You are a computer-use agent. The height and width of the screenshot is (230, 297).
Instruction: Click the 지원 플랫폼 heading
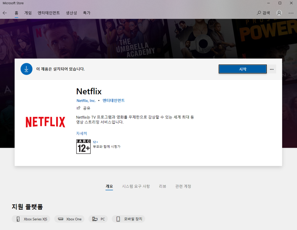pyautogui.click(x=27, y=207)
